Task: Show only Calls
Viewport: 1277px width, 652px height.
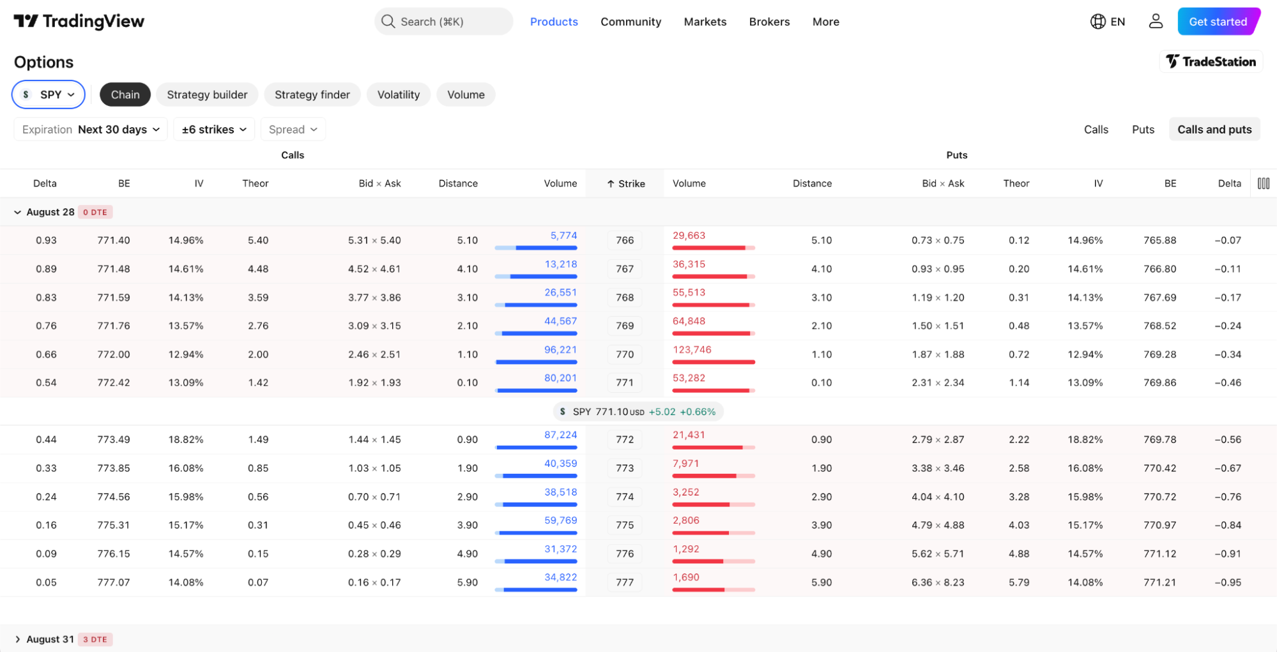Action: click(x=1096, y=130)
